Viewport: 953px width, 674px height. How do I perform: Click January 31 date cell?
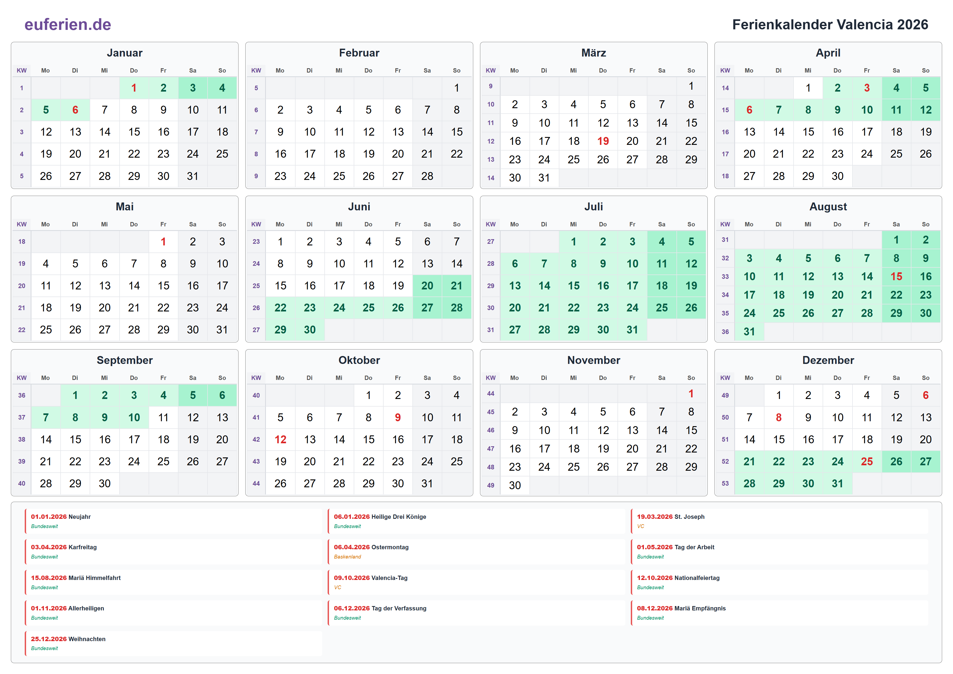pyautogui.click(x=193, y=176)
